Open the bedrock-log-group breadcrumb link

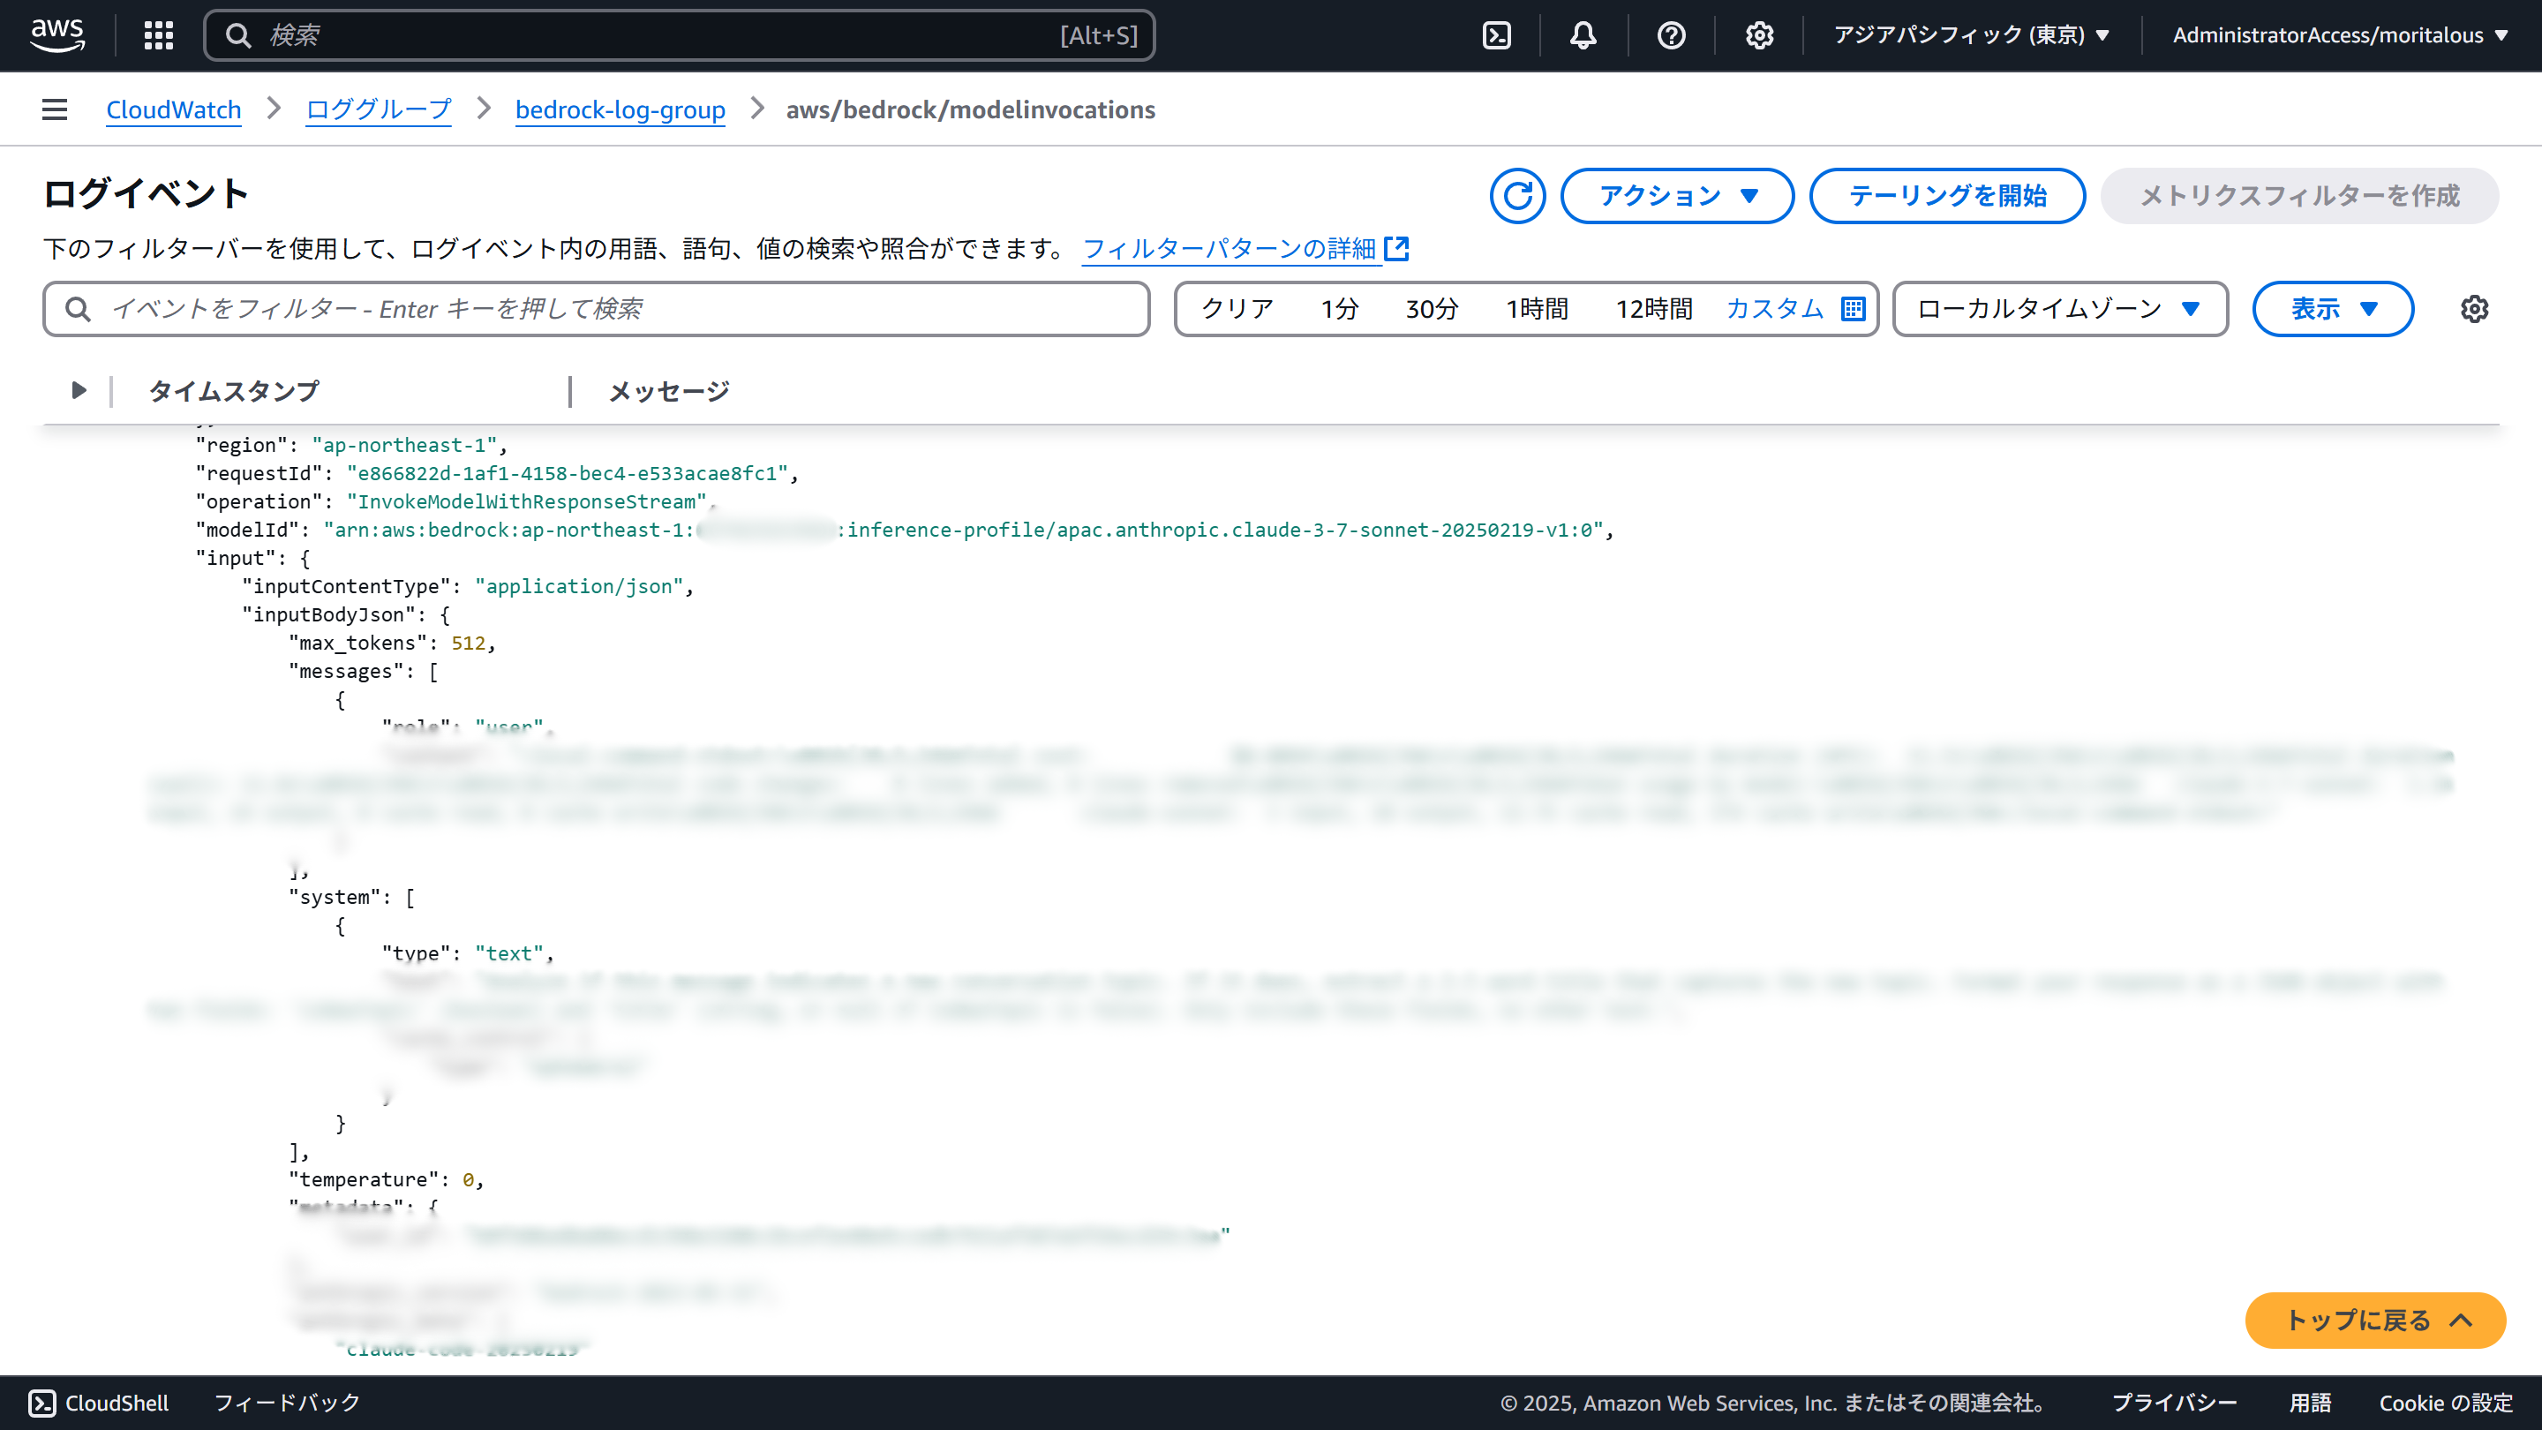pyautogui.click(x=620, y=109)
